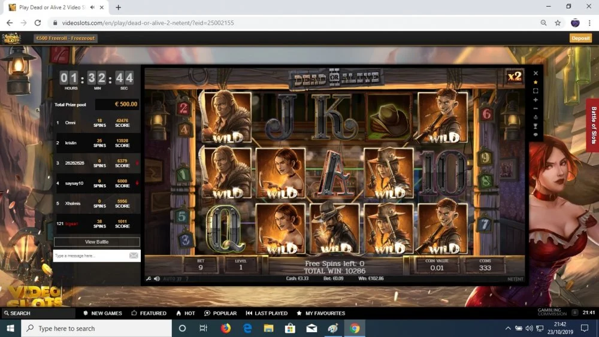Close the Play Dead or Alive 2 tab

click(x=102, y=7)
